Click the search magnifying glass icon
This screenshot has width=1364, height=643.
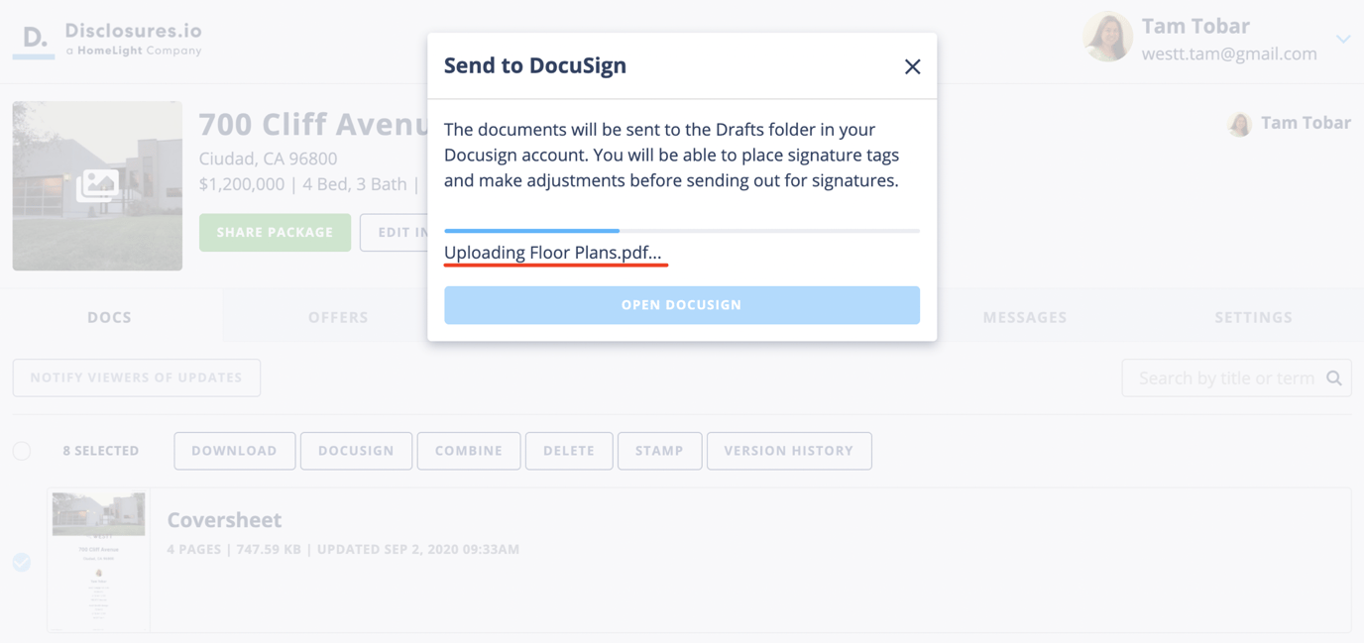click(1333, 377)
